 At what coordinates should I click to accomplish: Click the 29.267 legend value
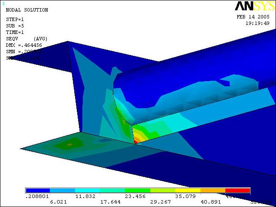[x=162, y=201]
